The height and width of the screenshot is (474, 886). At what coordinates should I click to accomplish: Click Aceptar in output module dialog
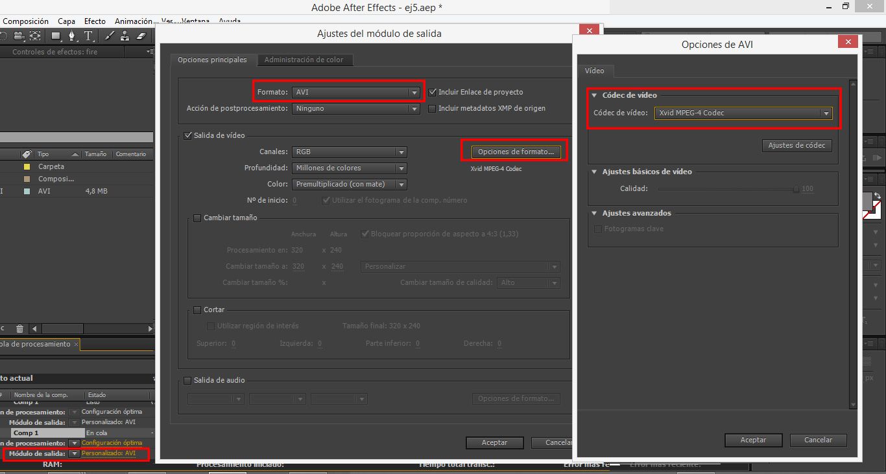(x=495, y=442)
